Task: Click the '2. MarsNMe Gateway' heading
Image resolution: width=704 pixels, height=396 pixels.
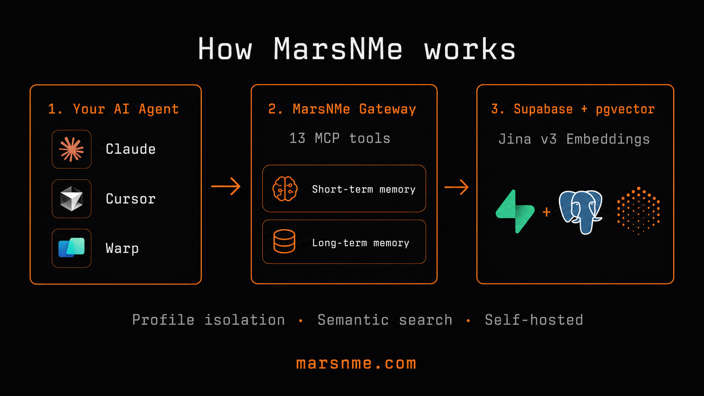Action: coord(342,109)
